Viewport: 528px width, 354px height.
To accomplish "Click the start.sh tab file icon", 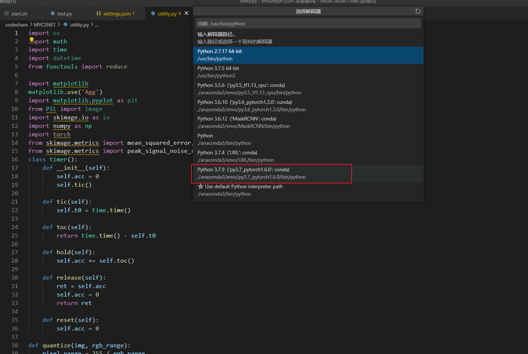I will tap(7, 14).
